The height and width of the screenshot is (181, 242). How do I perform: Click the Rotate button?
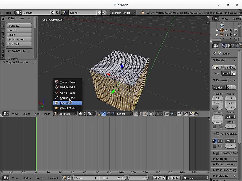19,30
